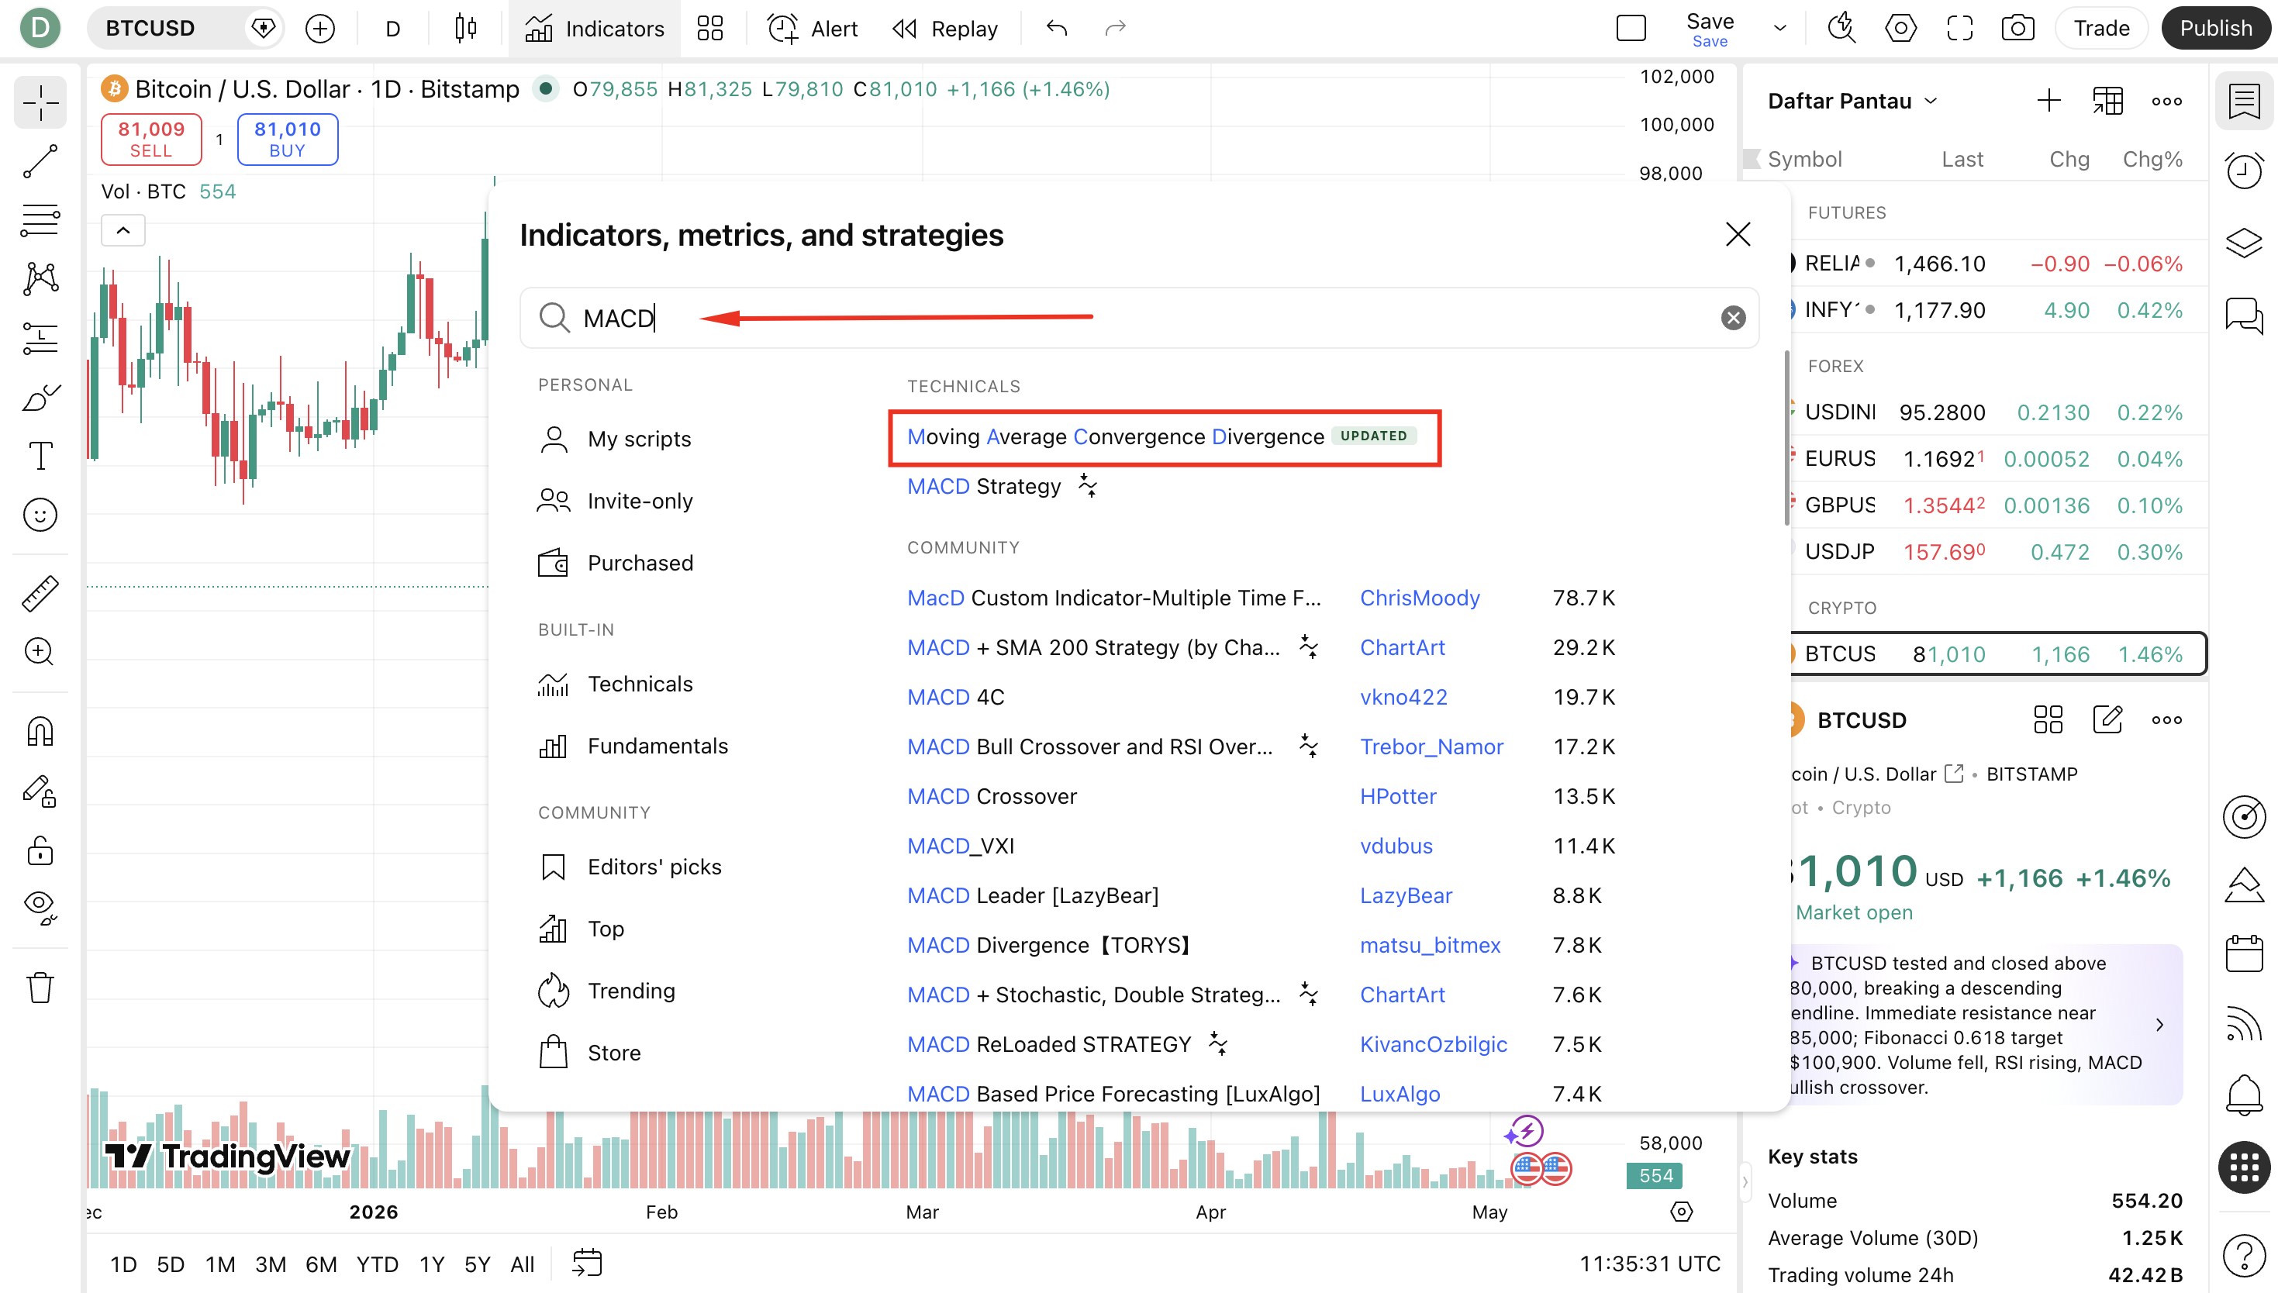Open the Trade panel
Viewport: 2278px width, 1293px height.
point(2101,29)
